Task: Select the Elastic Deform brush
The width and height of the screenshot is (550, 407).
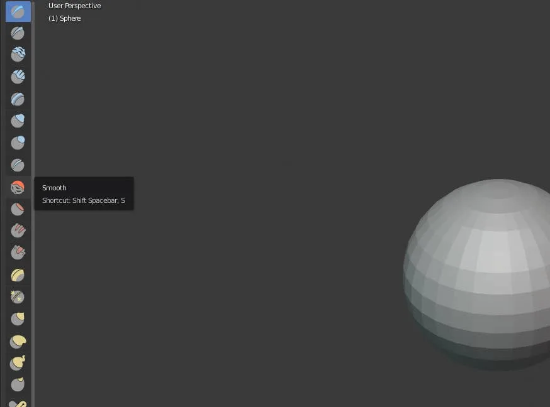Action: click(18, 342)
